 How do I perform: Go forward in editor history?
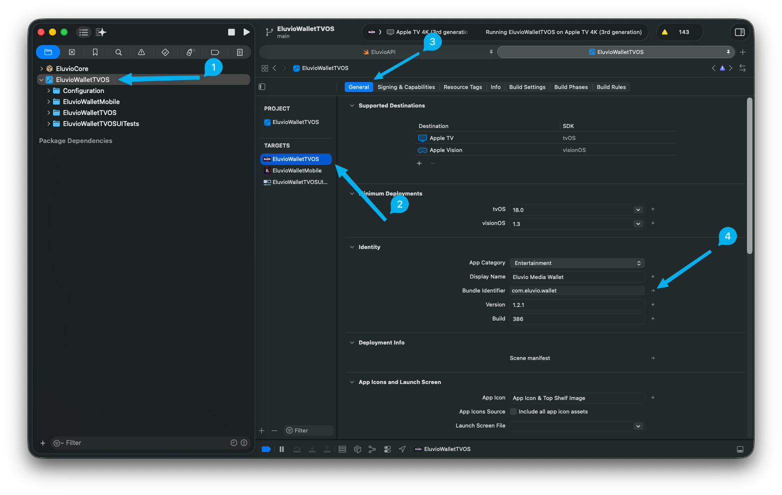[284, 68]
